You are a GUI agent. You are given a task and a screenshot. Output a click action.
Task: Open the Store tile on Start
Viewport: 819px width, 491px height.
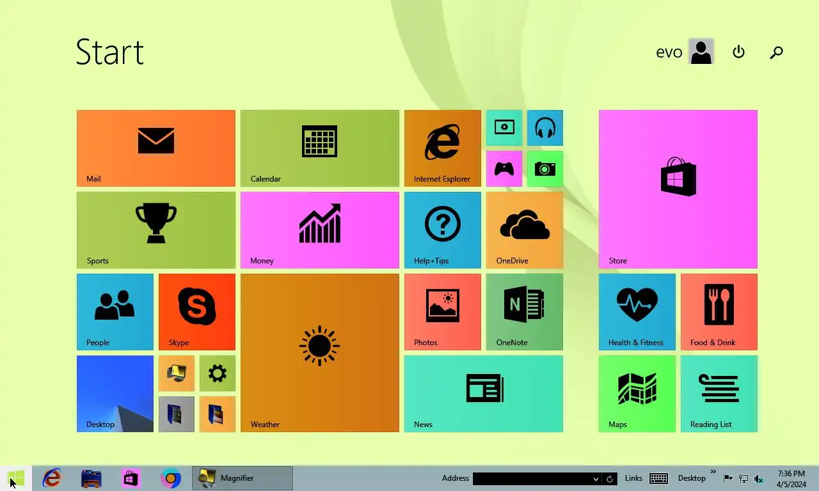678,189
